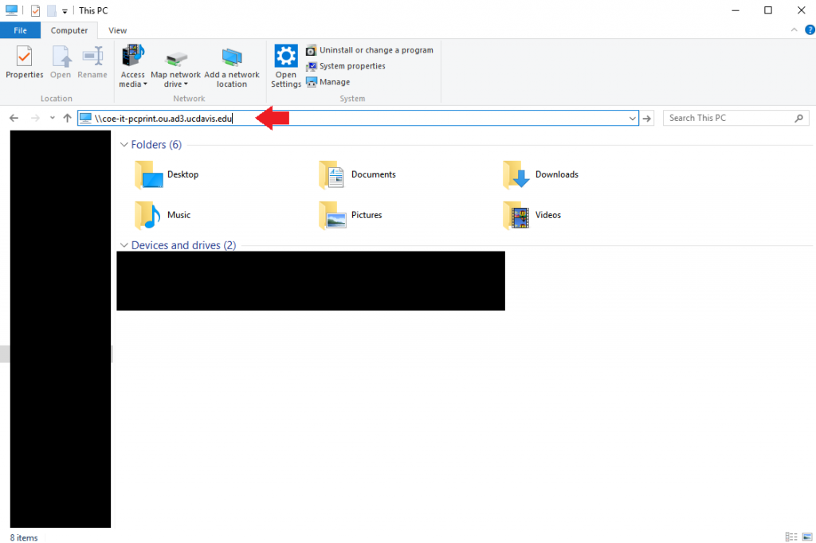This screenshot has width=816, height=543.
Task: Collapse the Devices and drives group
Action: click(x=124, y=245)
